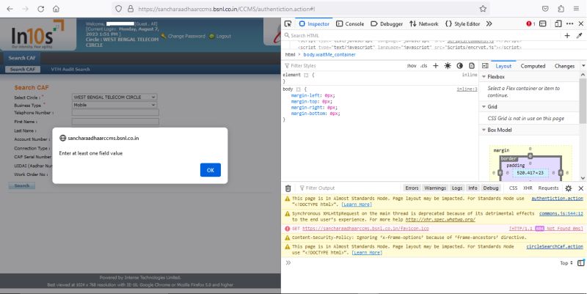
Task: Add new style rule plus icon
Action: coord(435,65)
